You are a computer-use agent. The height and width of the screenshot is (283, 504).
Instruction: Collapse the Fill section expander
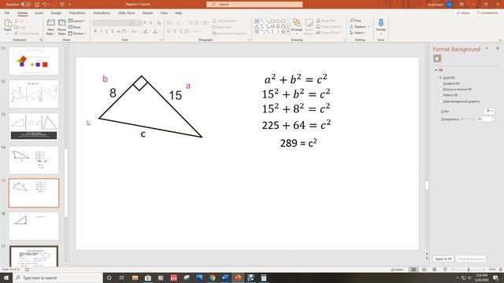tap(436, 70)
